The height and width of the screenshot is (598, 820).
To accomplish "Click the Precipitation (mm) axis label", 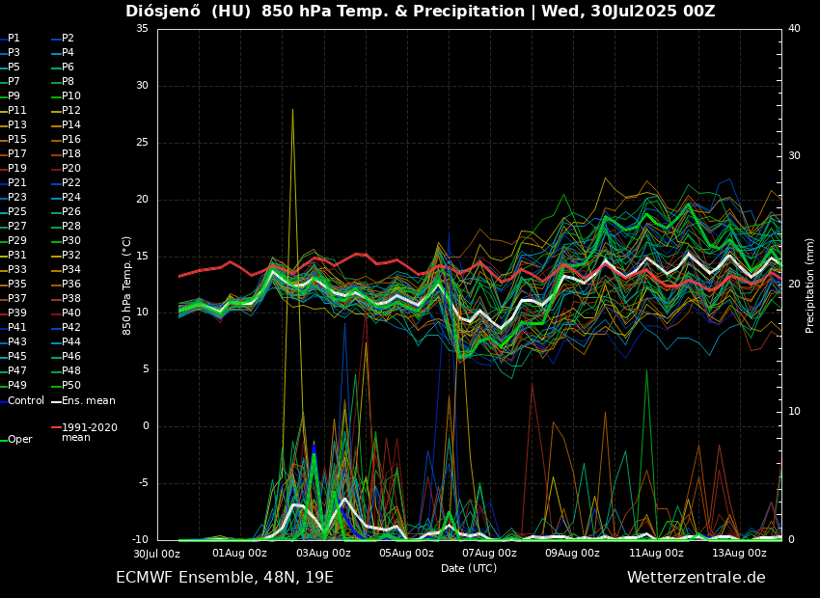I will [x=810, y=285].
